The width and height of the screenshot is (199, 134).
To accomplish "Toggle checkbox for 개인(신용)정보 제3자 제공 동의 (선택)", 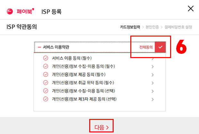I will pyautogui.click(x=46, y=99).
